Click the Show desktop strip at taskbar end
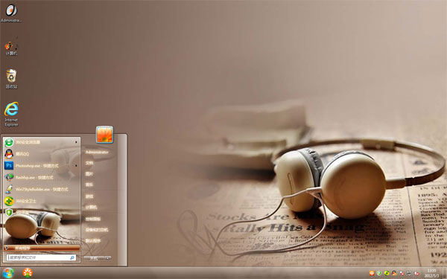447x279 pixels. 445,273
